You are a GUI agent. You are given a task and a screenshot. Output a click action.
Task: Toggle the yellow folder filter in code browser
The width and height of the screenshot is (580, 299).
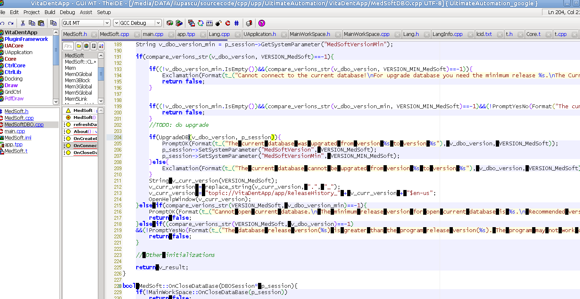tap(79, 46)
